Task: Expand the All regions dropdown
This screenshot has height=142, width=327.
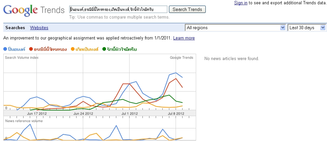Action: [235, 28]
